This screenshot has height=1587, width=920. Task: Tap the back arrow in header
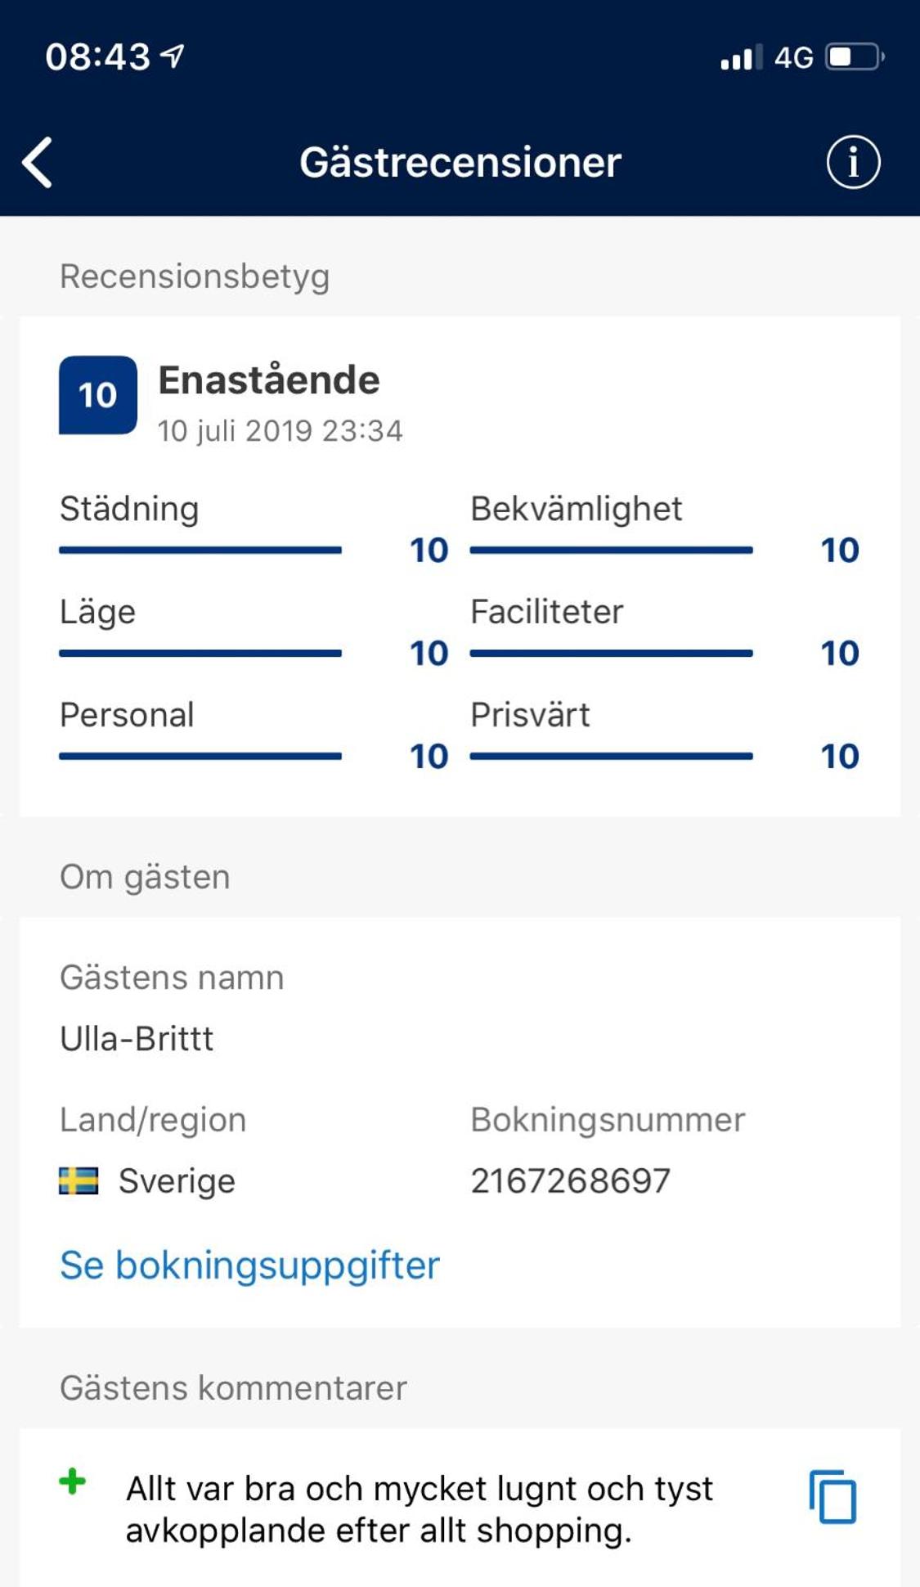38,162
